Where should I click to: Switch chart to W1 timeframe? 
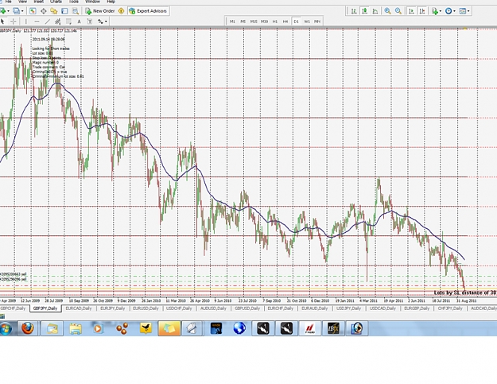coord(307,21)
